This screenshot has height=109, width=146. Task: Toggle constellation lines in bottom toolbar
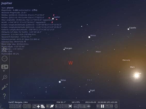click(x=11, y=106)
